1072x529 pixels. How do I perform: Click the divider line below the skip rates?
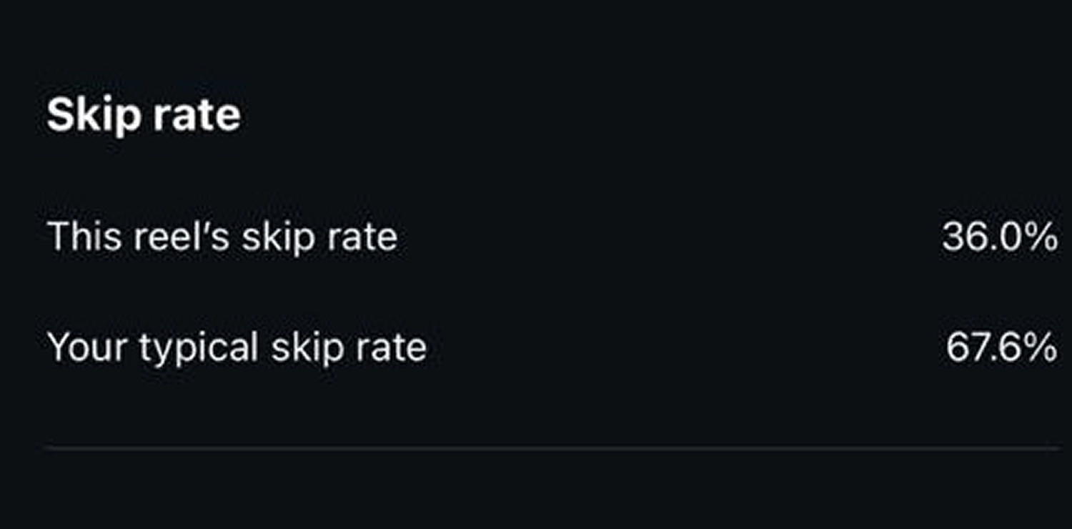552,448
